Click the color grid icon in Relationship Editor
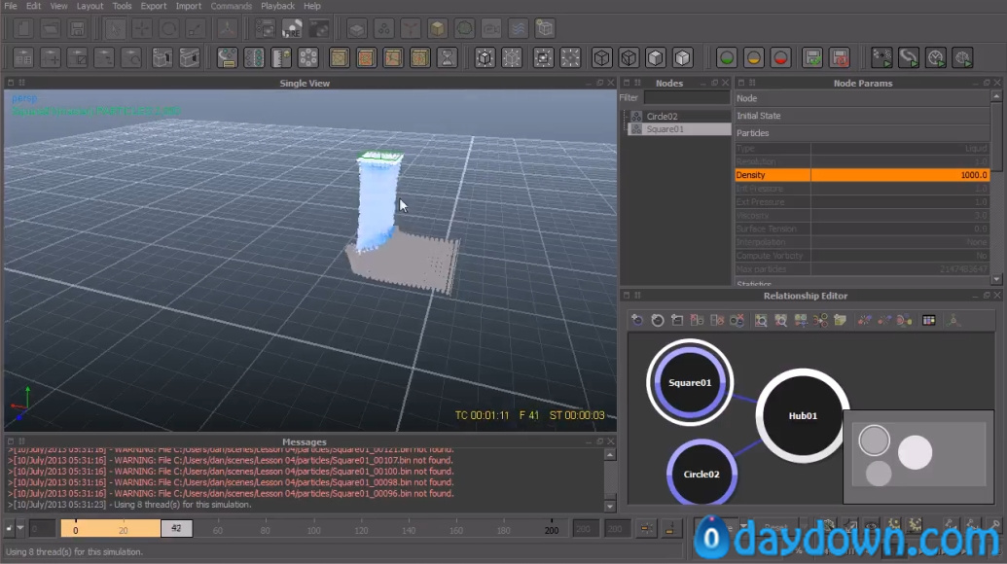Image resolution: width=1007 pixels, height=564 pixels. (928, 320)
